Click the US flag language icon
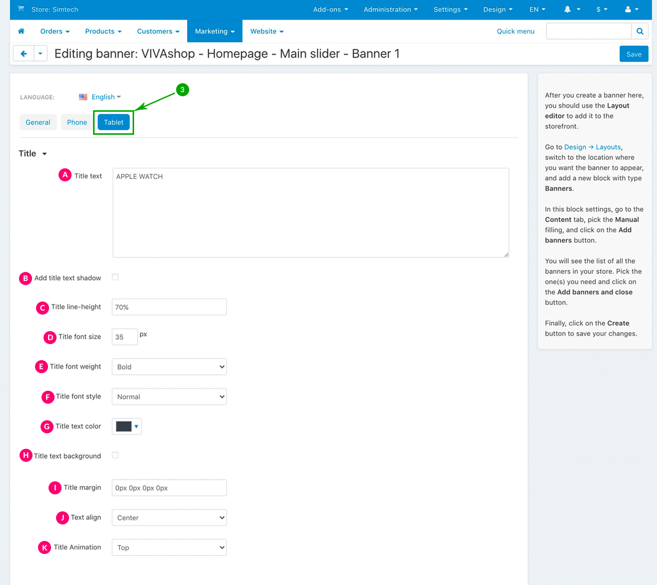 (x=83, y=97)
